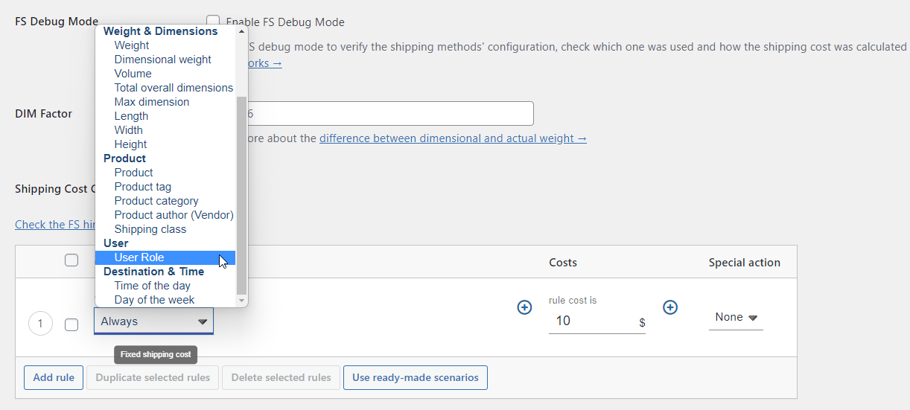Viewport: 910px width, 410px height.
Task: Pick Day of the week option
Action: 155,300
